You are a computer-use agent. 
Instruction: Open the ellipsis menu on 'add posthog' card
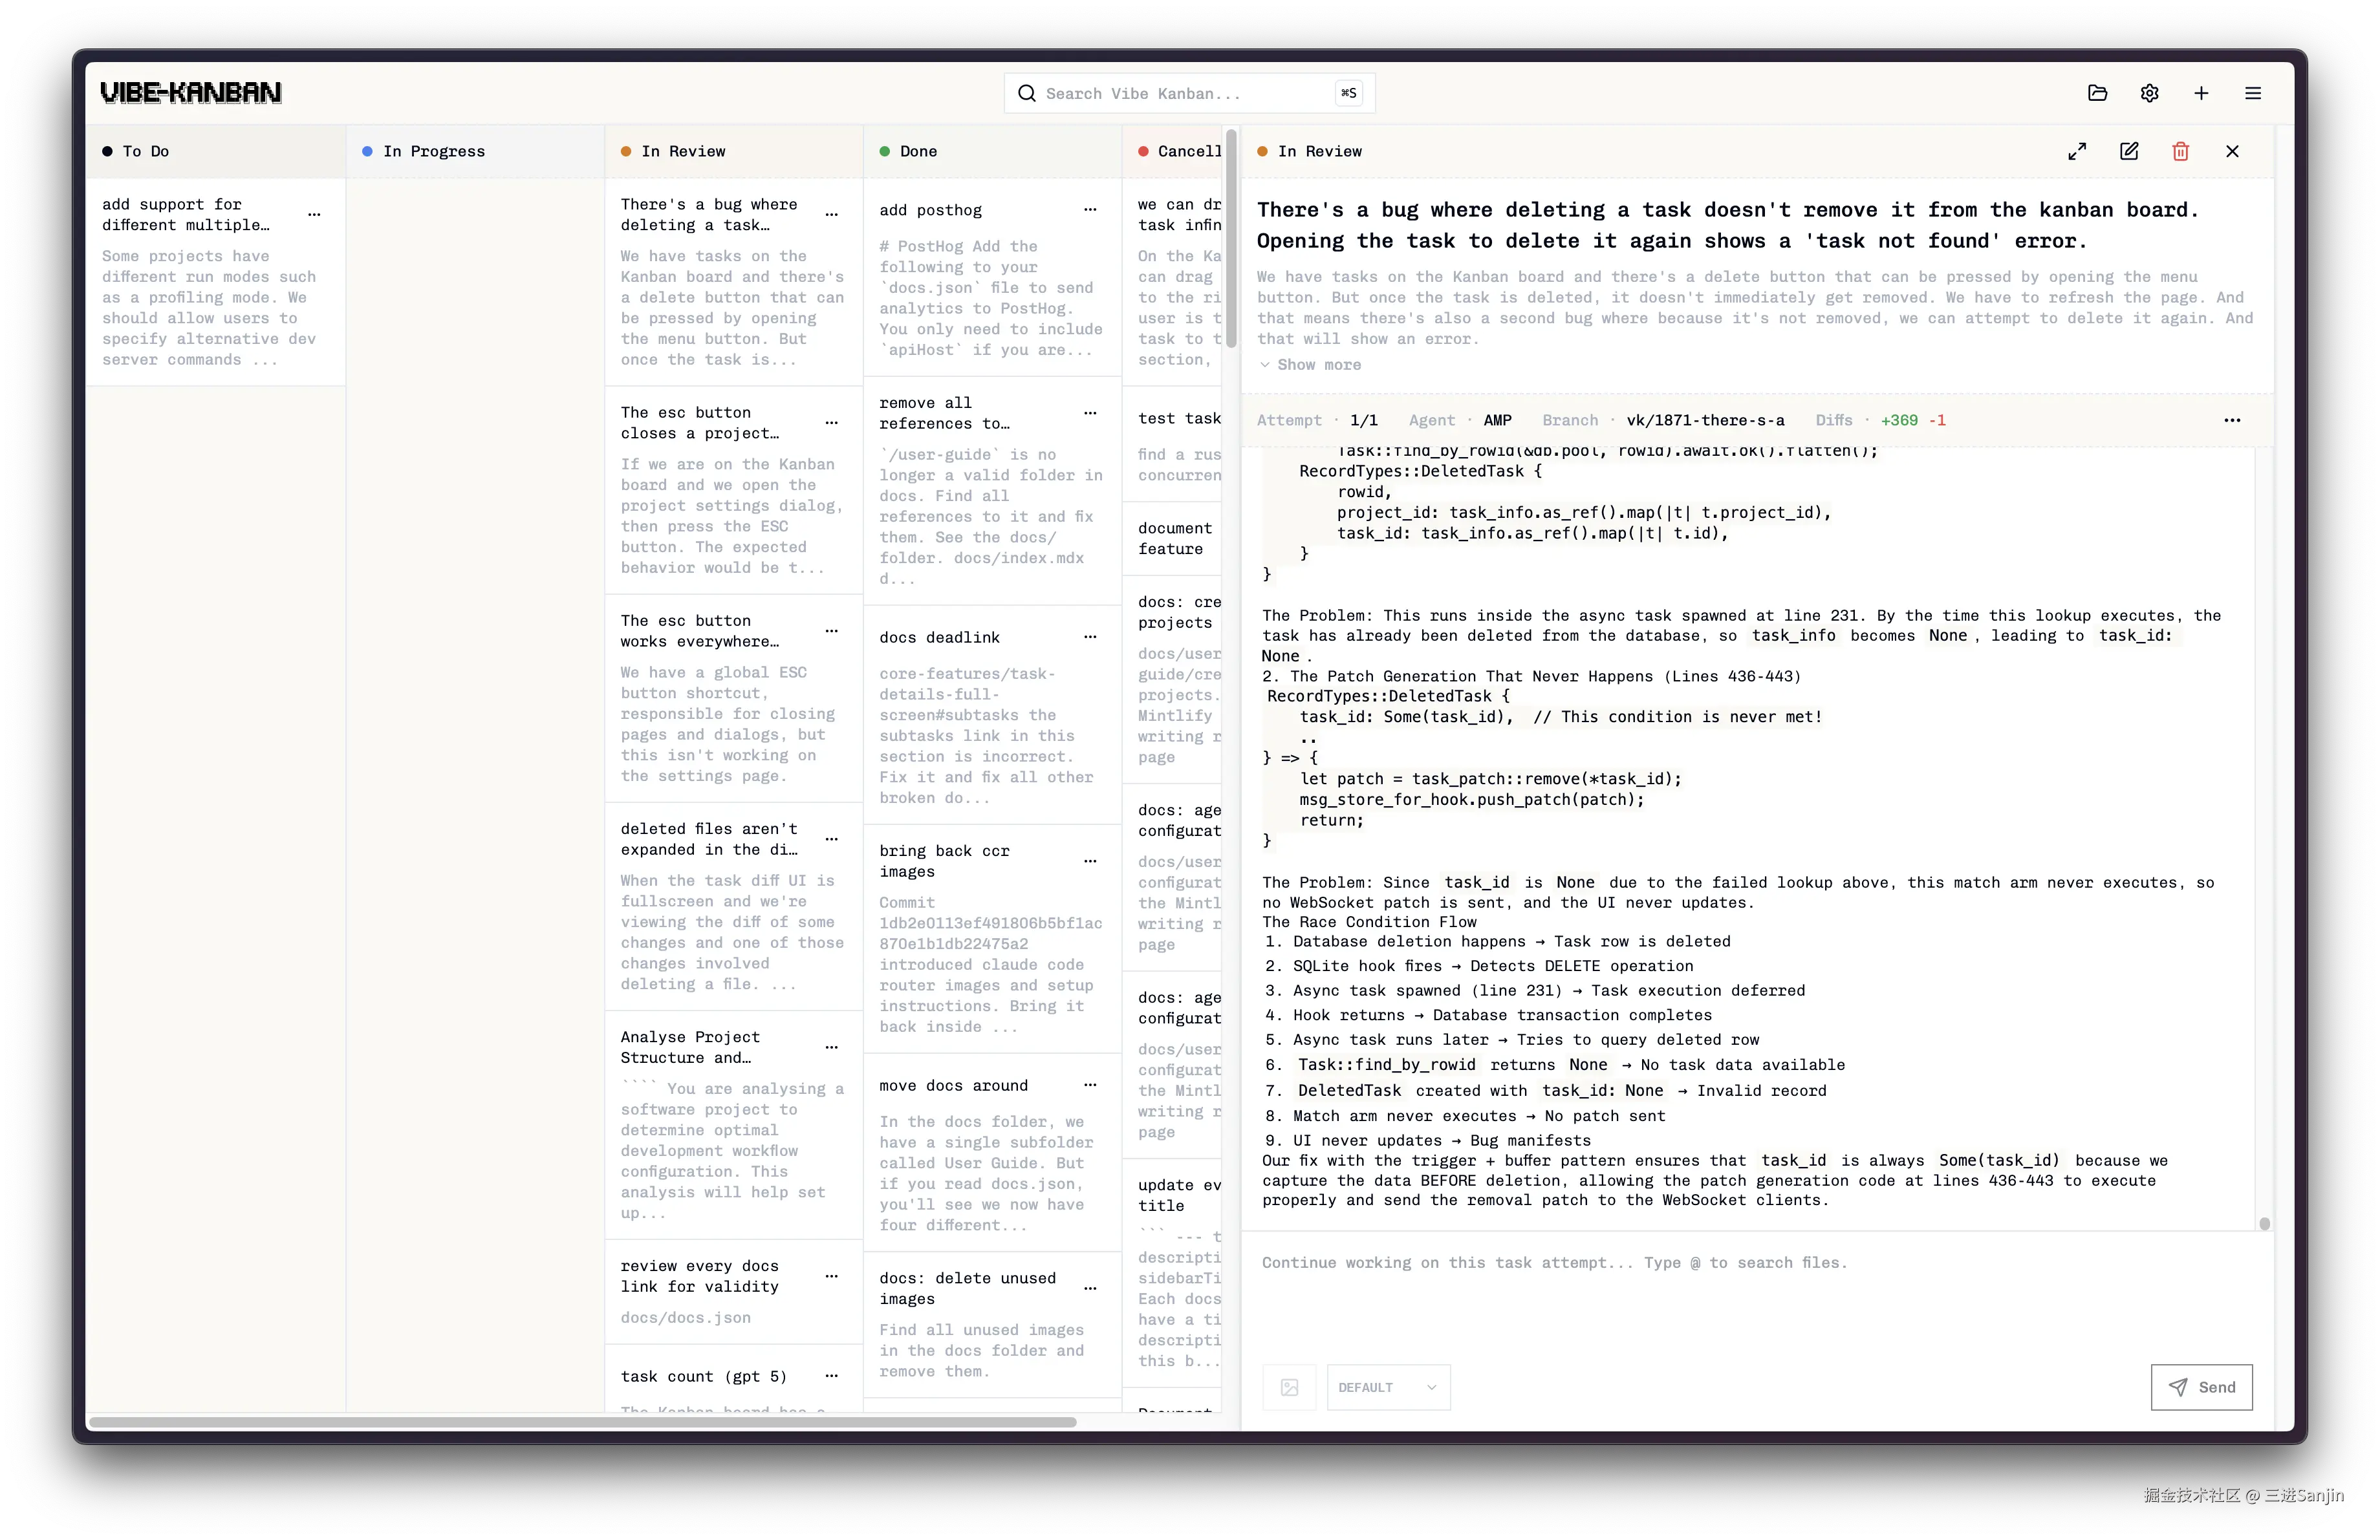click(x=1090, y=210)
